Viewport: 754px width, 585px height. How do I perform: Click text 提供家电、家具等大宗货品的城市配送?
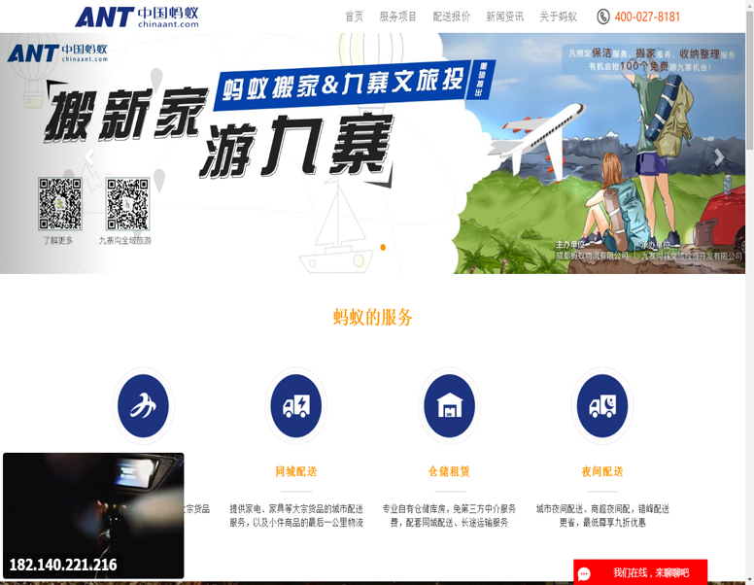(x=296, y=508)
